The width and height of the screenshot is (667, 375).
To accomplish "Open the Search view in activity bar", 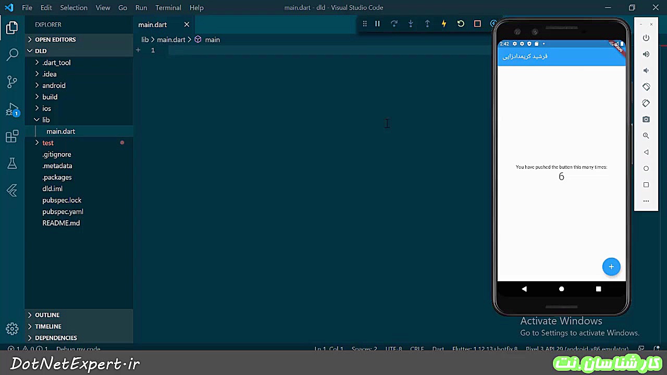I will (x=12, y=54).
